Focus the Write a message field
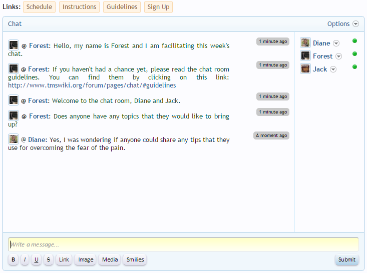 pos(183,244)
